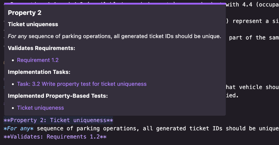279x145 pixels.
Task: Click 'unique.' at end of popup description
Action: pyautogui.click(x=212, y=36)
